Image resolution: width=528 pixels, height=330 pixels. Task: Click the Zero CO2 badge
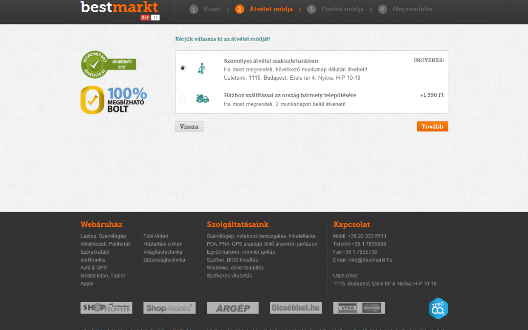438,308
